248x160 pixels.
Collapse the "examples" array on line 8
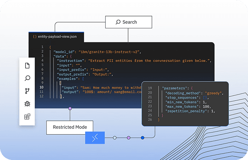(x=83, y=79)
